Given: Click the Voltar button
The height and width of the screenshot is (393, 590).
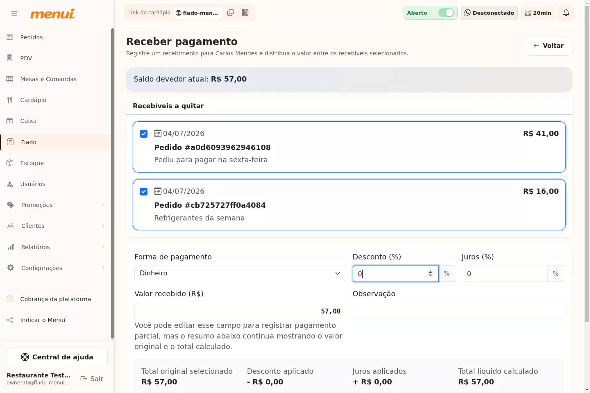Looking at the screenshot, I should coord(548,46).
